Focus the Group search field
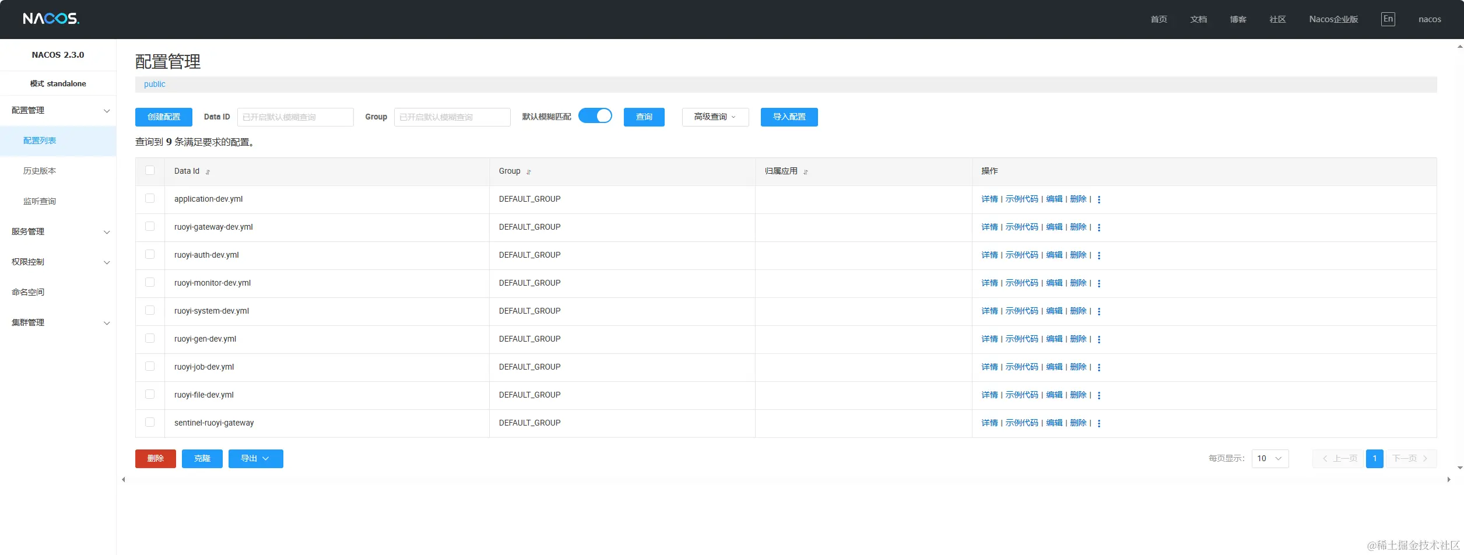Image resolution: width=1464 pixels, height=555 pixels. click(x=452, y=117)
